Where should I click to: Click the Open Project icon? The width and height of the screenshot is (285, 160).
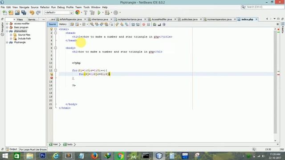[17, 12]
